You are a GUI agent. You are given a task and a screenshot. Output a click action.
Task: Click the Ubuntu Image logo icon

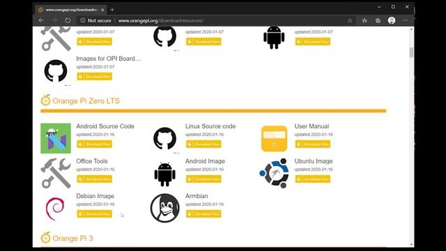(274, 174)
